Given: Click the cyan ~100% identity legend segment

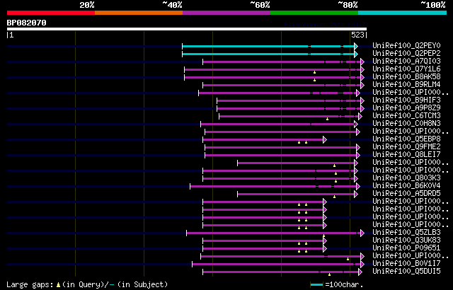Looking at the screenshot, I should click(x=403, y=13).
